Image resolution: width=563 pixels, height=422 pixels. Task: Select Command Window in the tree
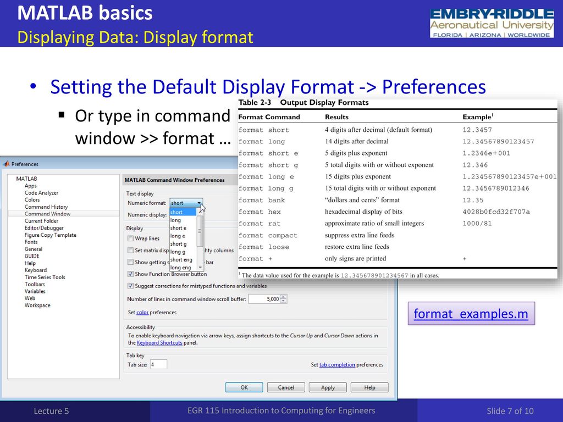[47, 214]
